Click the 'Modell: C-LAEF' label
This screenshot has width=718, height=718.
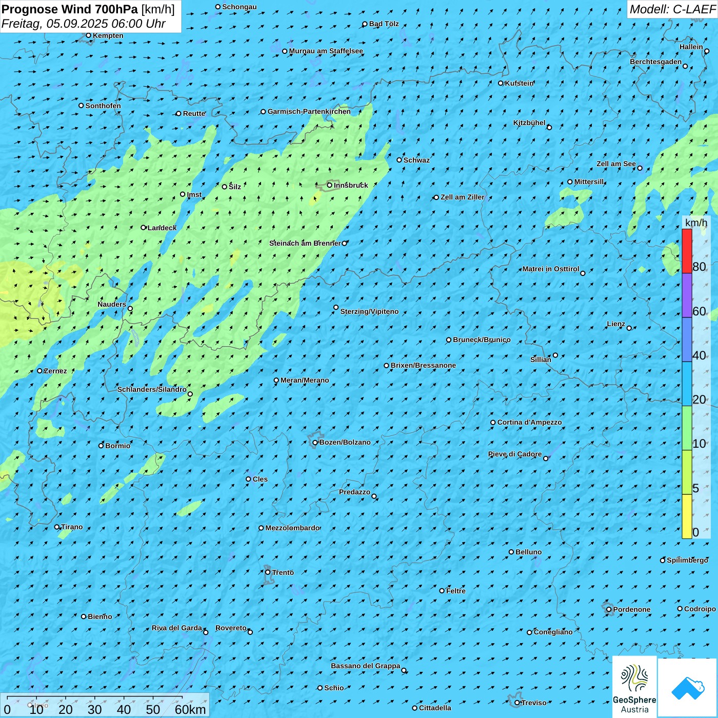point(672,9)
